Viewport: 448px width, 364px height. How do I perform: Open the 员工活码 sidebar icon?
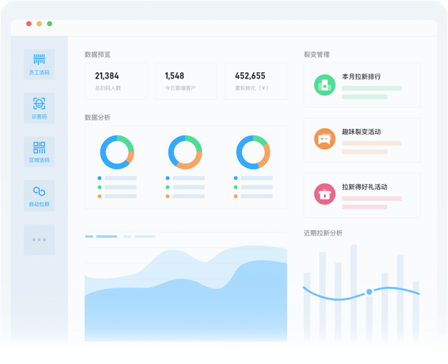tap(39, 60)
